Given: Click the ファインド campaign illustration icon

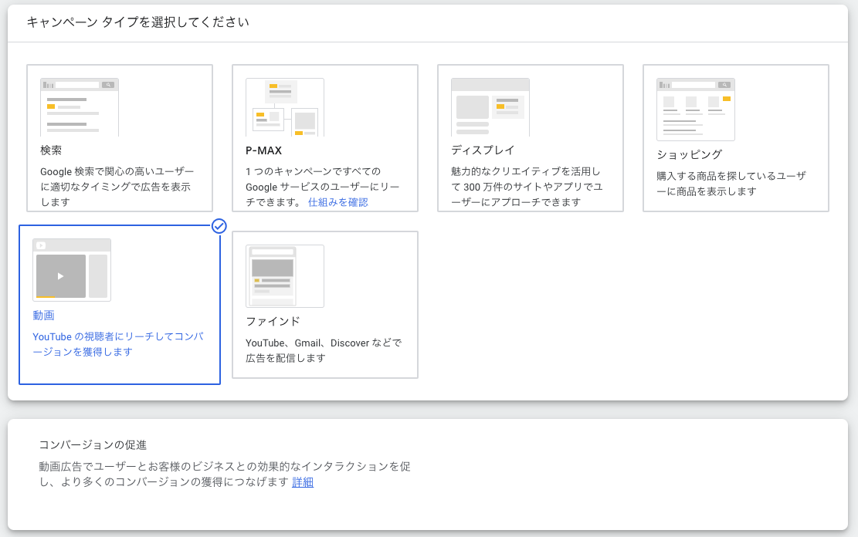Looking at the screenshot, I should point(285,276).
